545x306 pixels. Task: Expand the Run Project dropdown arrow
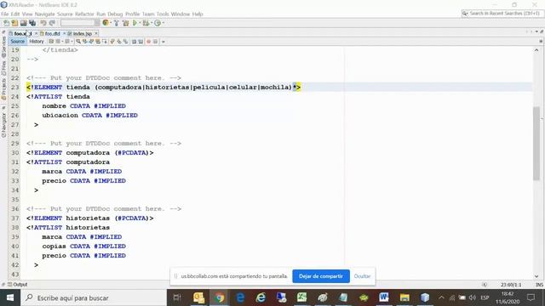[x=140, y=23]
